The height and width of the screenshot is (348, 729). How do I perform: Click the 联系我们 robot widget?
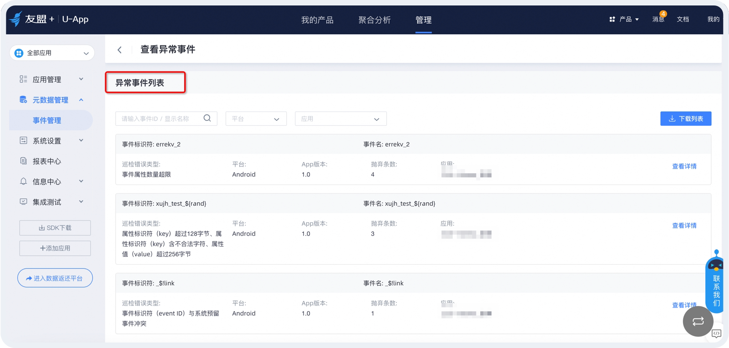pos(716,280)
